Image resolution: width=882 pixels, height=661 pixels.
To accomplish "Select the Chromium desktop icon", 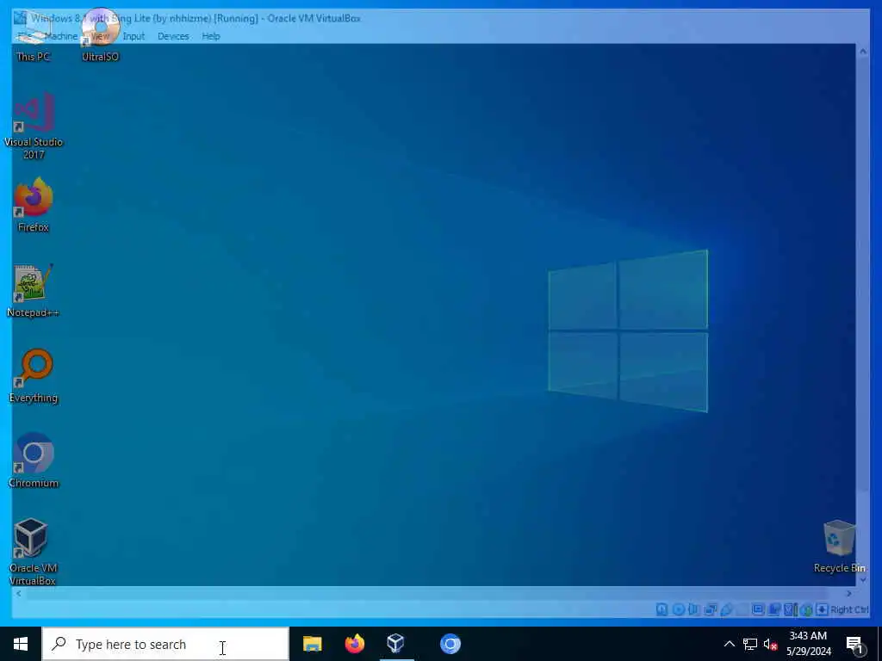I will [34, 460].
